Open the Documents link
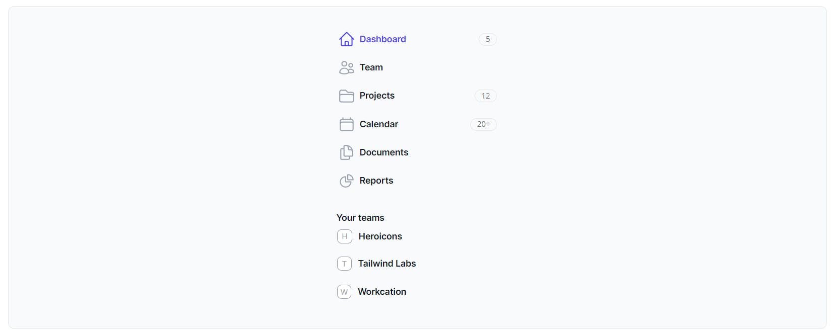The width and height of the screenshot is (835, 334). point(417,152)
